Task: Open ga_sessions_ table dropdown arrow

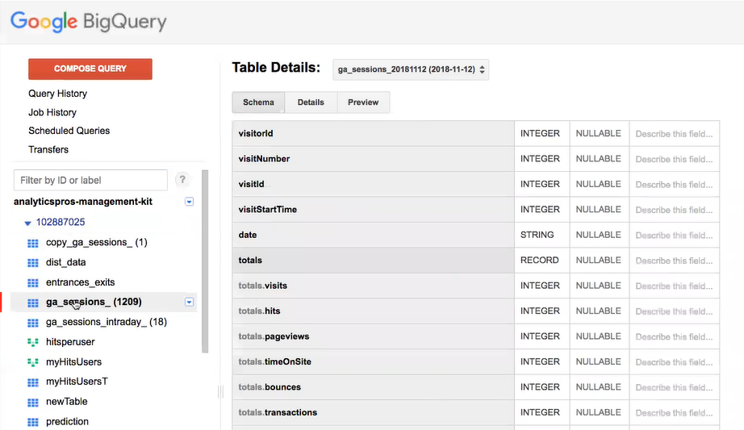Action: [189, 302]
